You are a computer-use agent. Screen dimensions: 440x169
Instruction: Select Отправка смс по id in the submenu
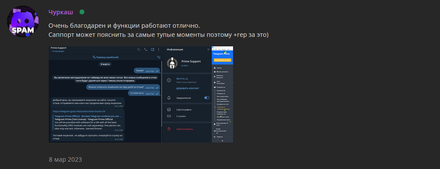click(x=223, y=104)
